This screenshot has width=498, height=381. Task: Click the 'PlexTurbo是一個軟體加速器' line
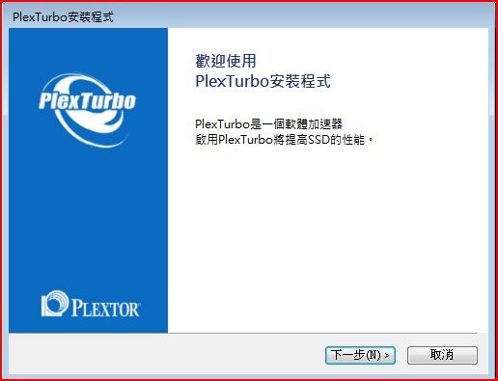(x=268, y=123)
